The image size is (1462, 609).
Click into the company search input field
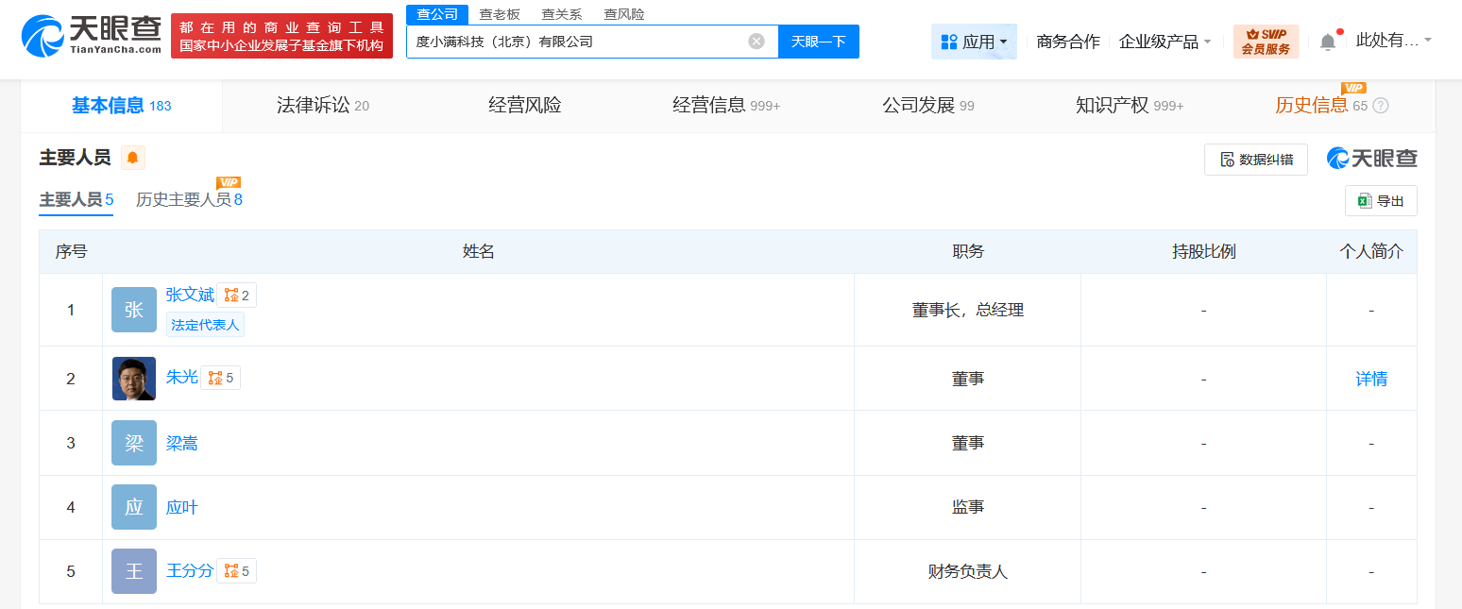576,42
